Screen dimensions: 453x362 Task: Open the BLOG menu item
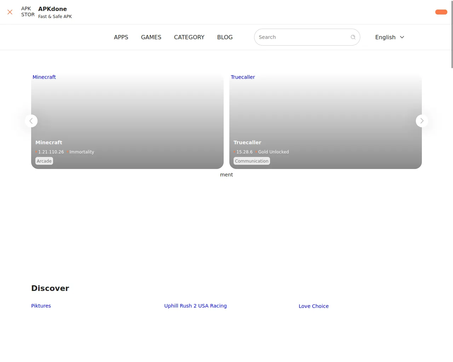[225, 37]
